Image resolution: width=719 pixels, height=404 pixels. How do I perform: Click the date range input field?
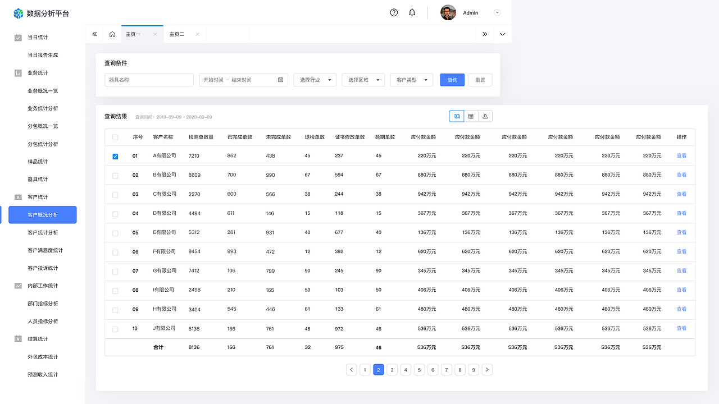pyautogui.click(x=244, y=80)
